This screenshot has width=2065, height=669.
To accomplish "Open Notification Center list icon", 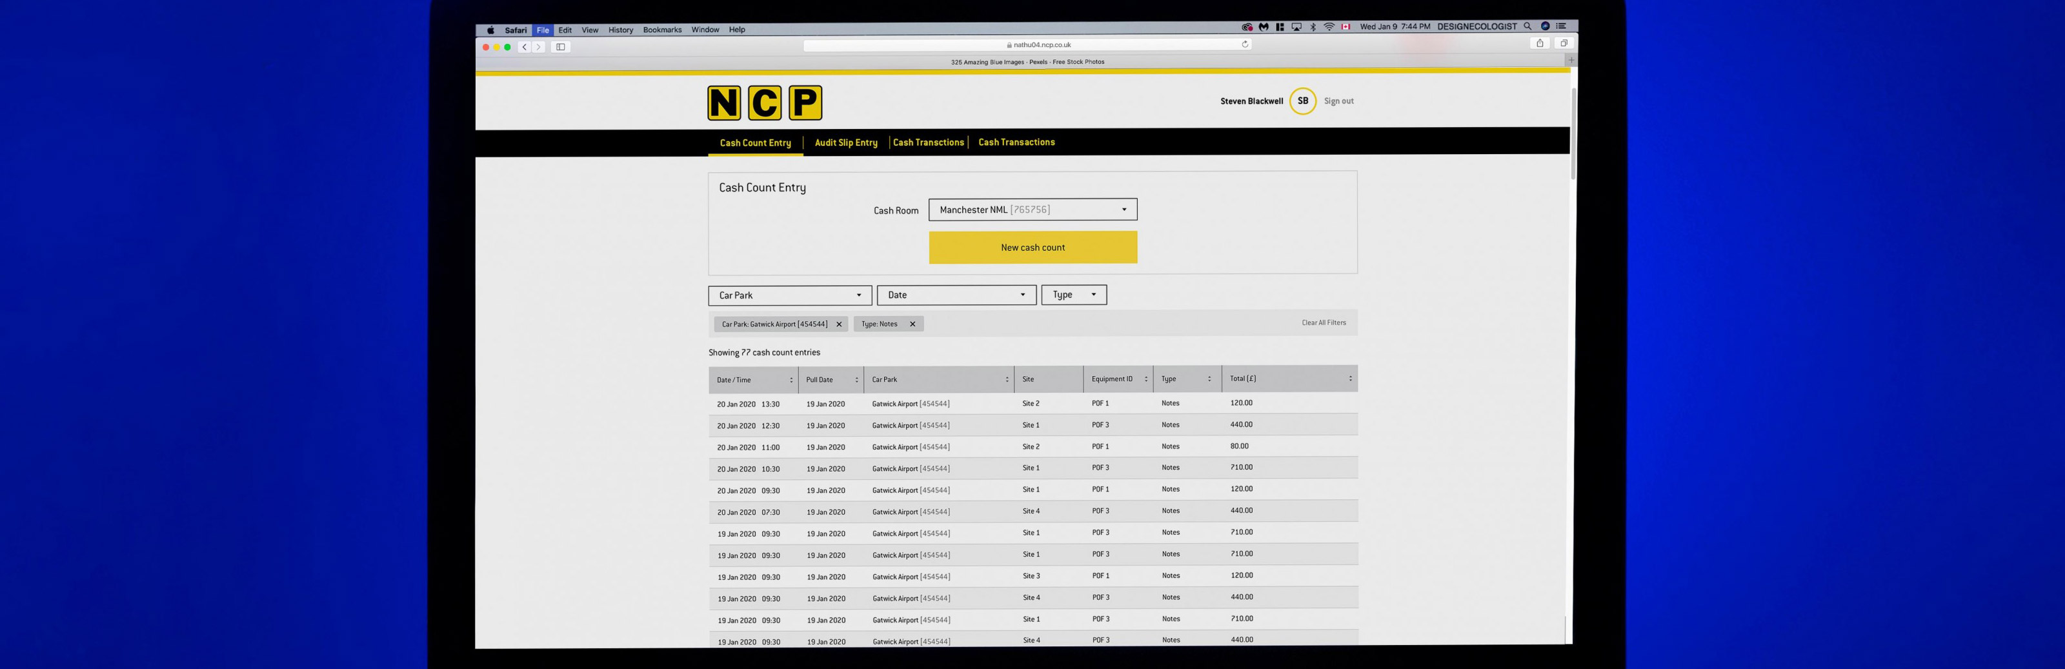I will (1561, 26).
